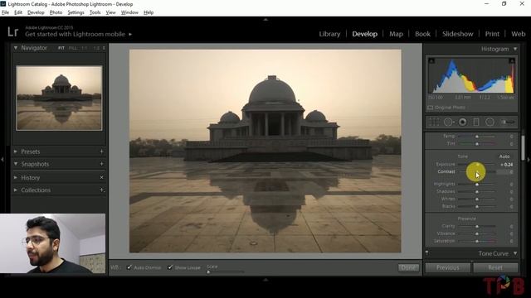Viewport: 531px width, 298px height.
Task: Click the Navigator preview thumbnail
Action: pyautogui.click(x=59, y=98)
